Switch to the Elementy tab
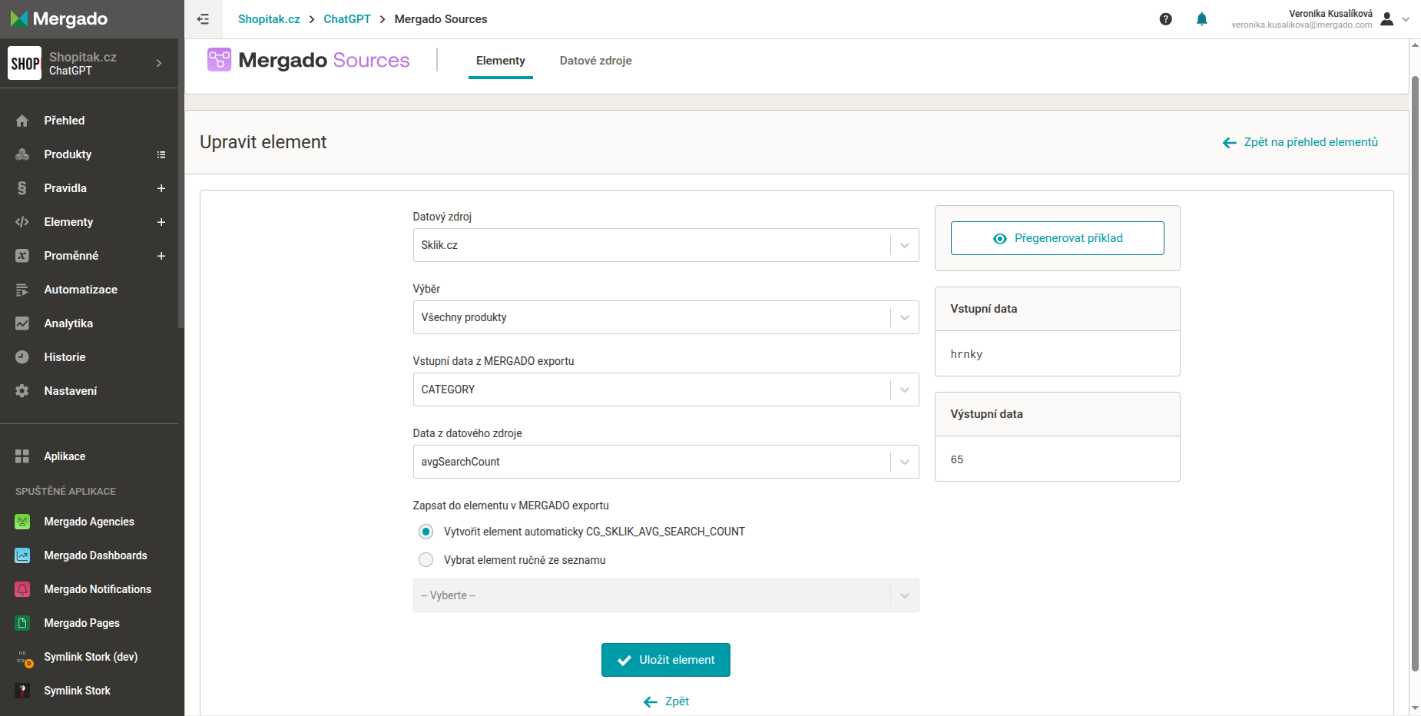 pos(501,61)
